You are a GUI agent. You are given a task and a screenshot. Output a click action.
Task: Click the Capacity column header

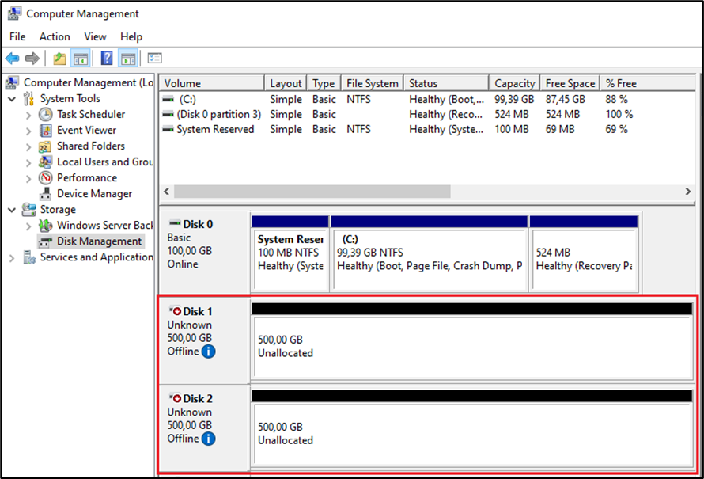(515, 83)
